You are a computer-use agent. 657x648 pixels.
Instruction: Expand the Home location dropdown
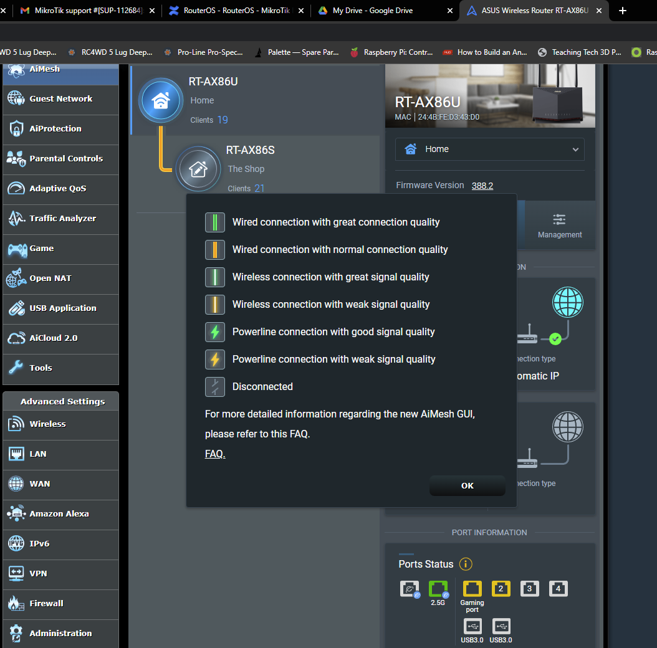(489, 149)
